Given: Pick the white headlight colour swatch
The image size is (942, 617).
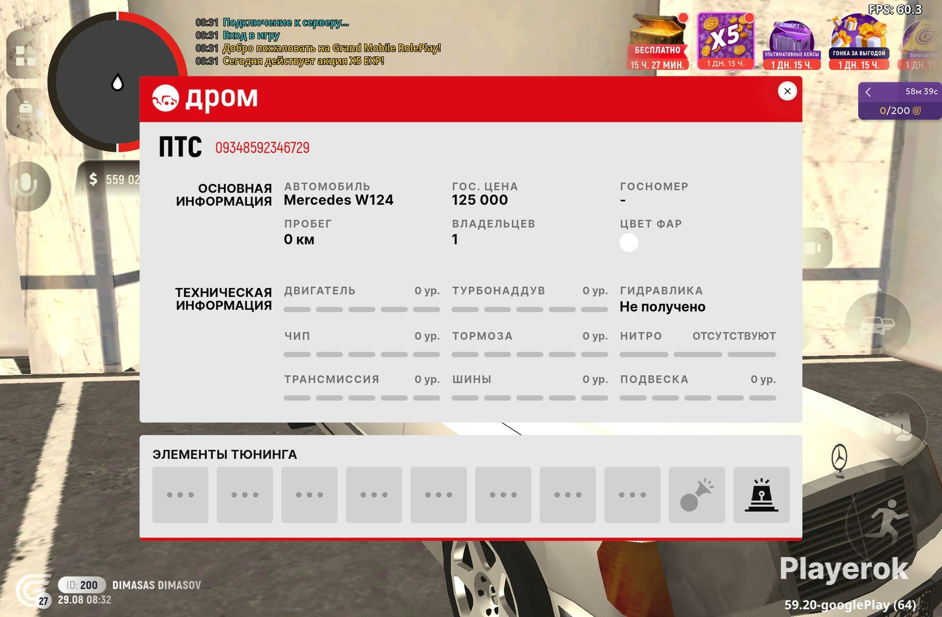Looking at the screenshot, I should [x=629, y=242].
